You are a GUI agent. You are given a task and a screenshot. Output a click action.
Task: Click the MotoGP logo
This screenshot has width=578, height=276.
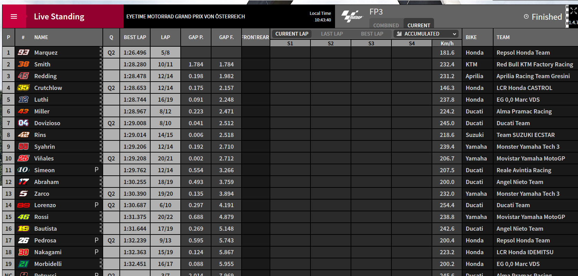(352, 16)
